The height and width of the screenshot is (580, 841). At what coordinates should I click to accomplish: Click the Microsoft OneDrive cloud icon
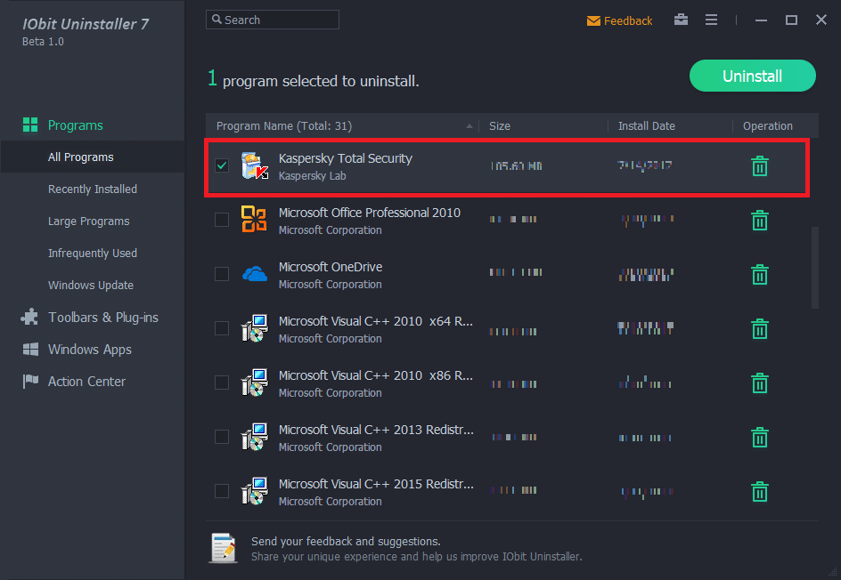pyautogui.click(x=254, y=274)
